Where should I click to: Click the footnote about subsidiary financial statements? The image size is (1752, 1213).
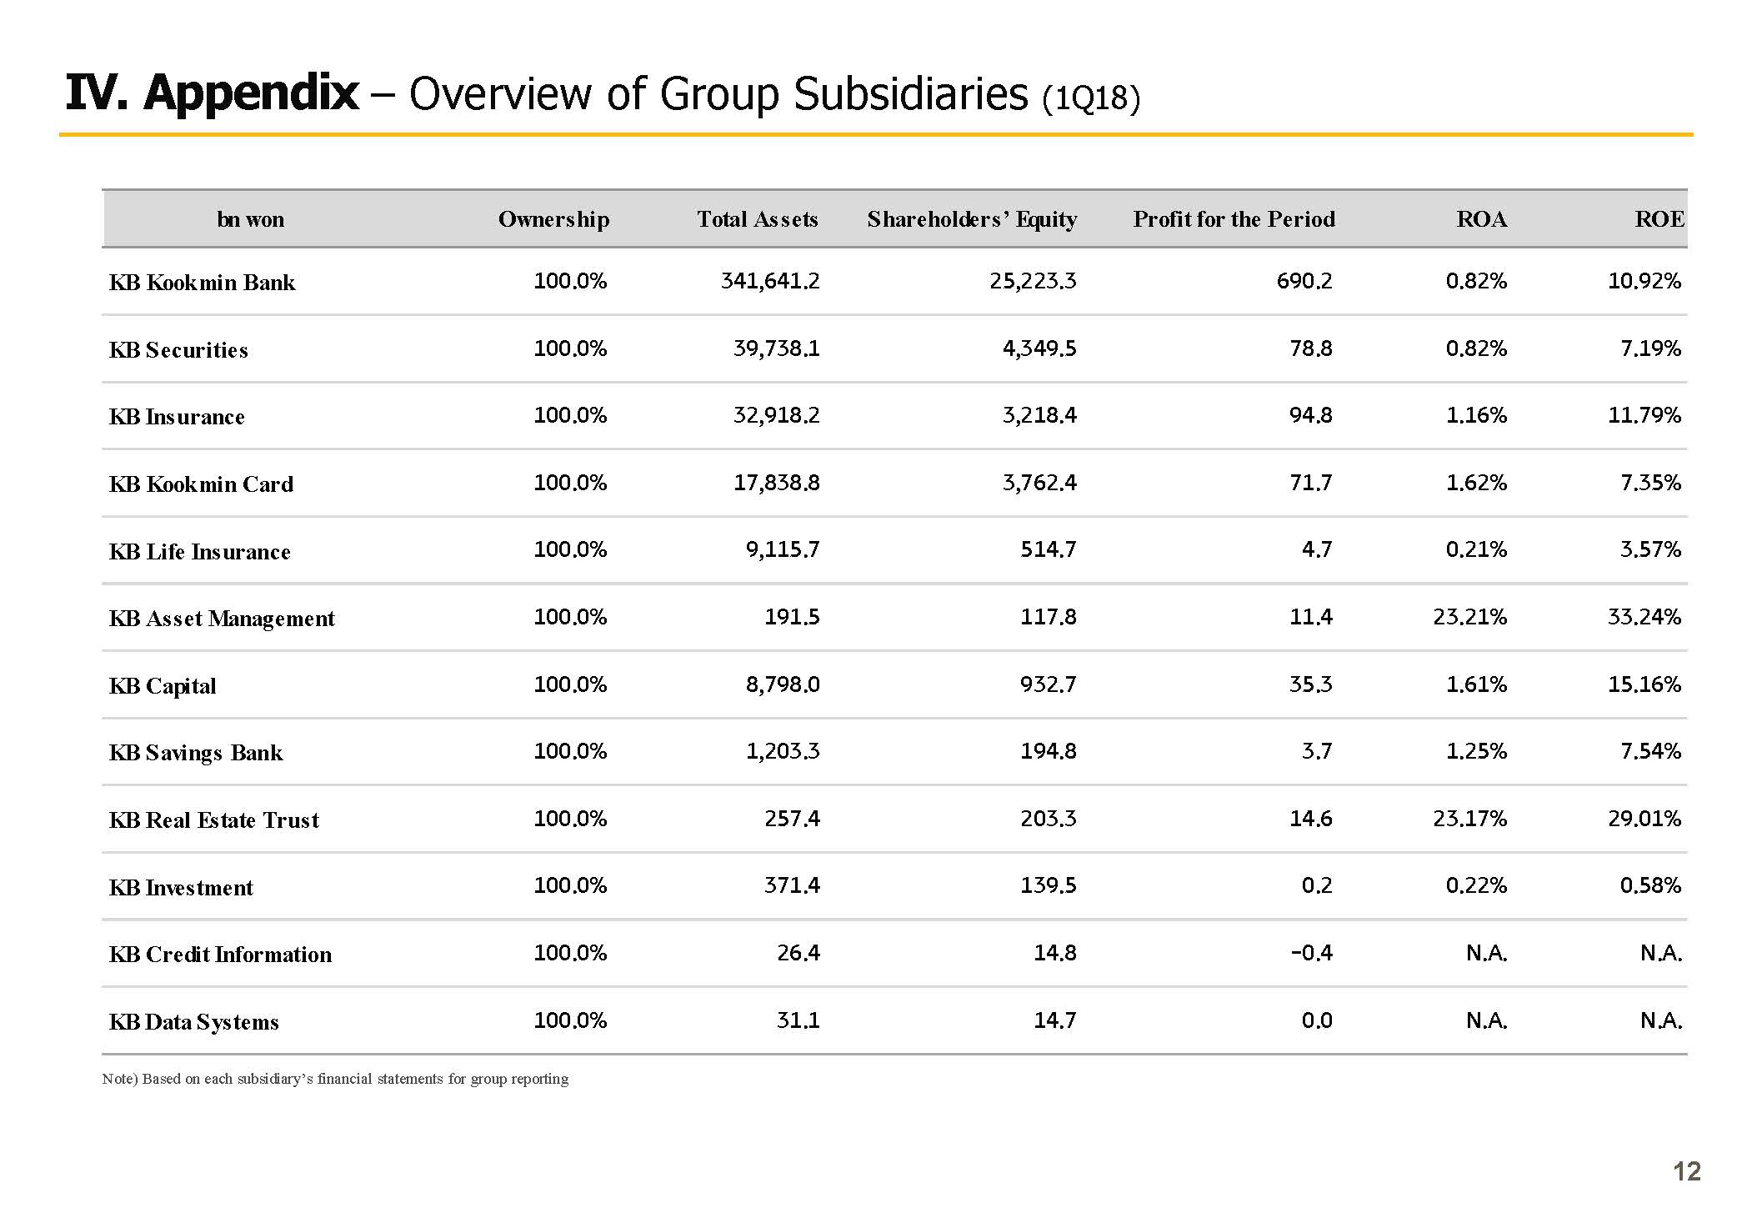pyautogui.click(x=335, y=1079)
